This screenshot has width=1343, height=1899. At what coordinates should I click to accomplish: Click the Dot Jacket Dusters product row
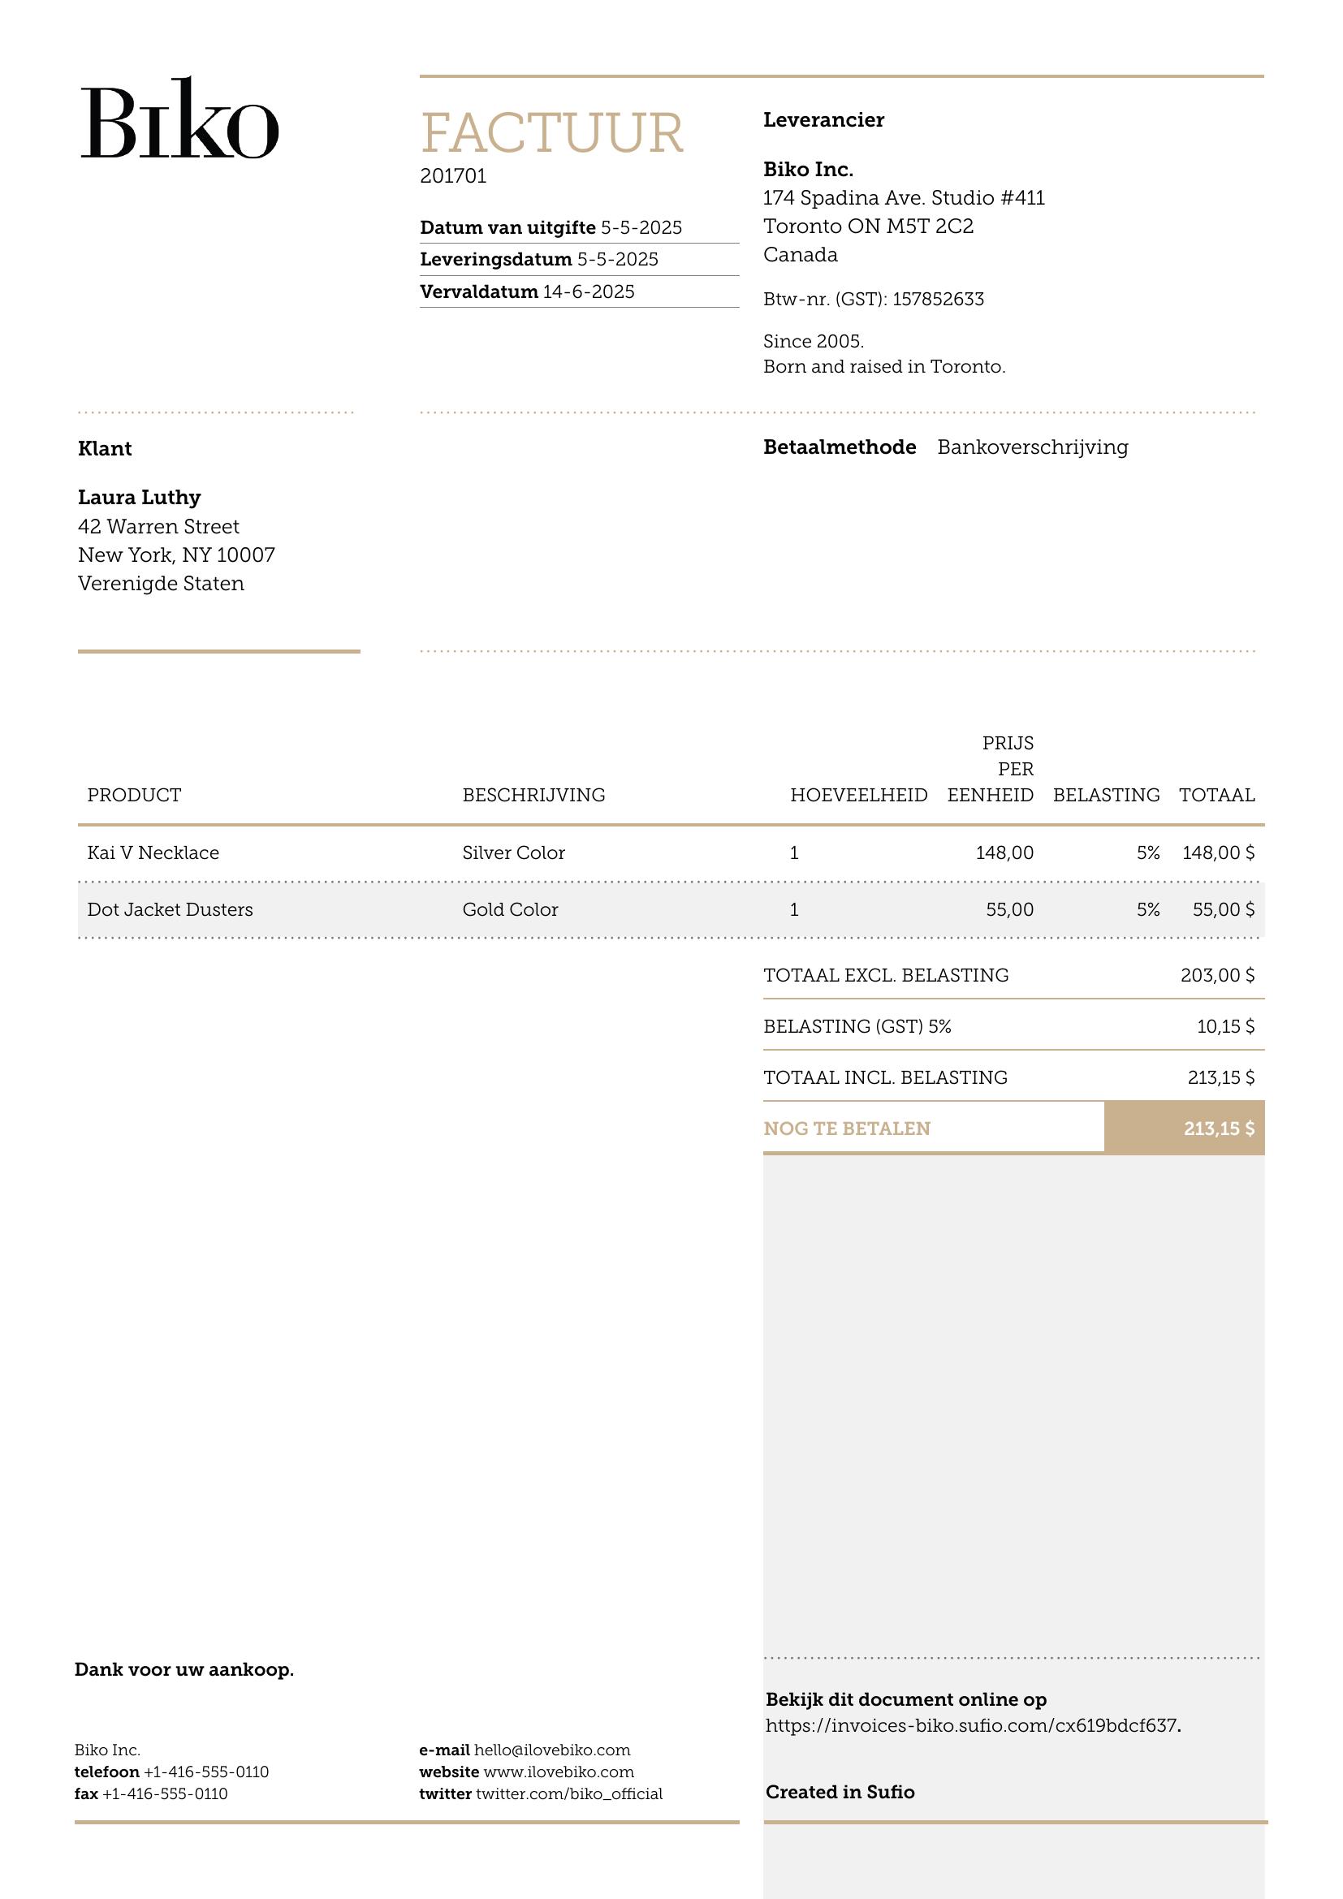click(671, 910)
